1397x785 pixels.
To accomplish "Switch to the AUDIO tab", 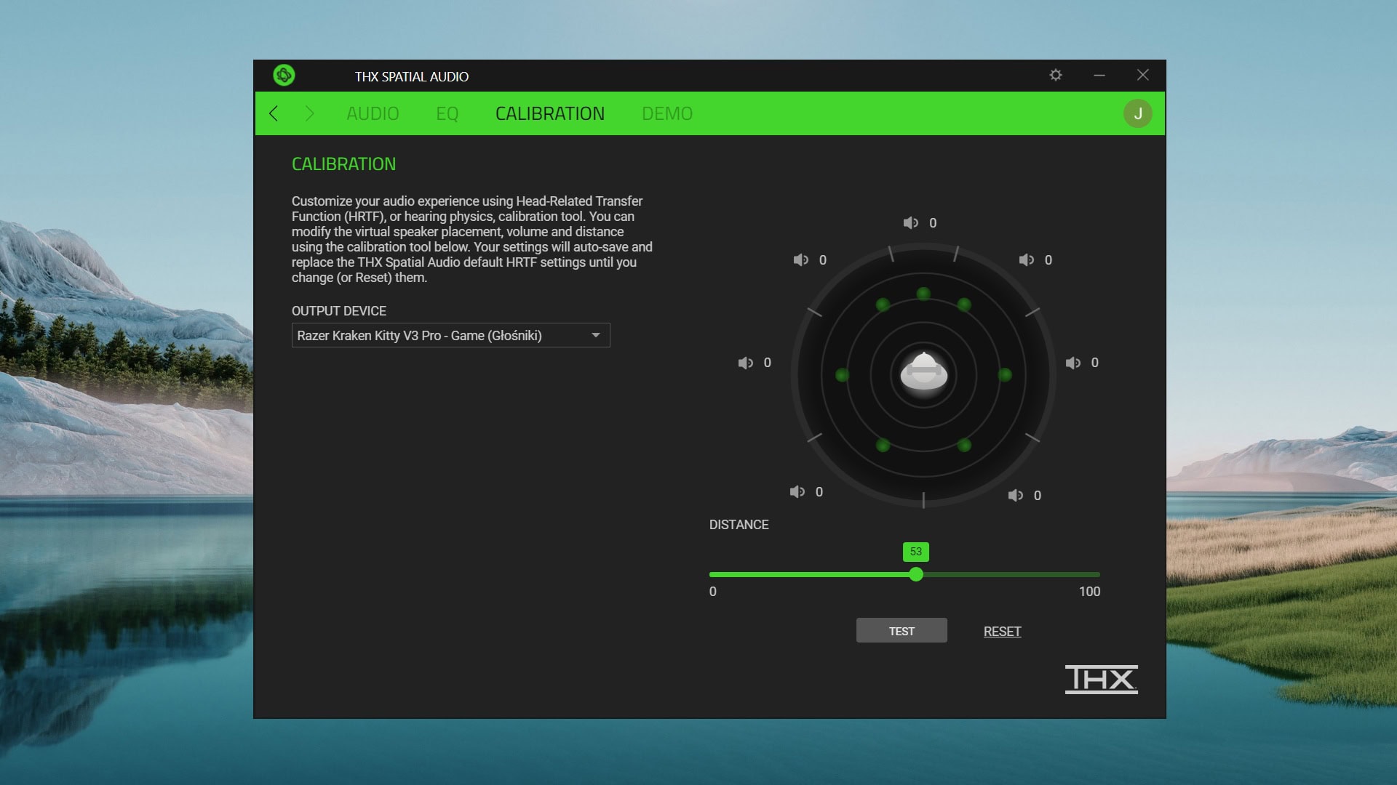I will (x=373, y=113).
